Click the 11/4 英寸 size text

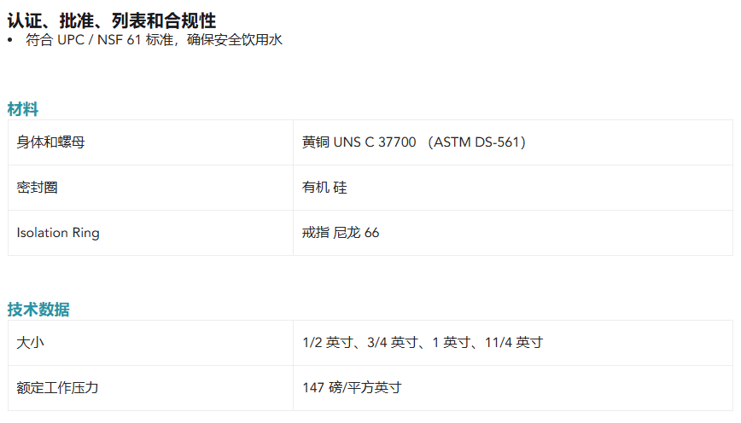514,342
